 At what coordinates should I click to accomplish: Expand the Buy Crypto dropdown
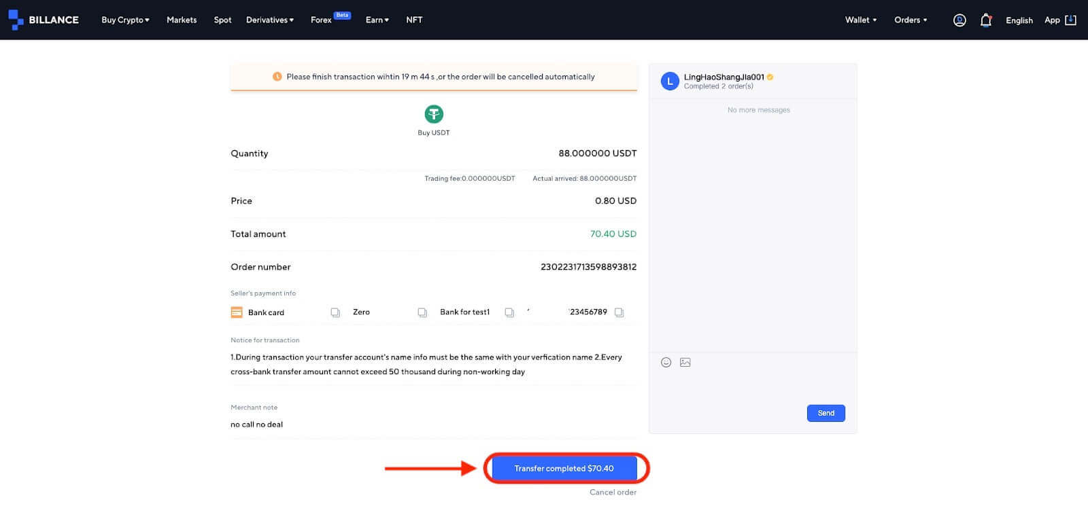(126, 20)
